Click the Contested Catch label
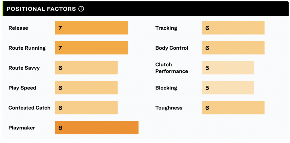This screenshot has height=143, width=290. click(x=29, y=108)
